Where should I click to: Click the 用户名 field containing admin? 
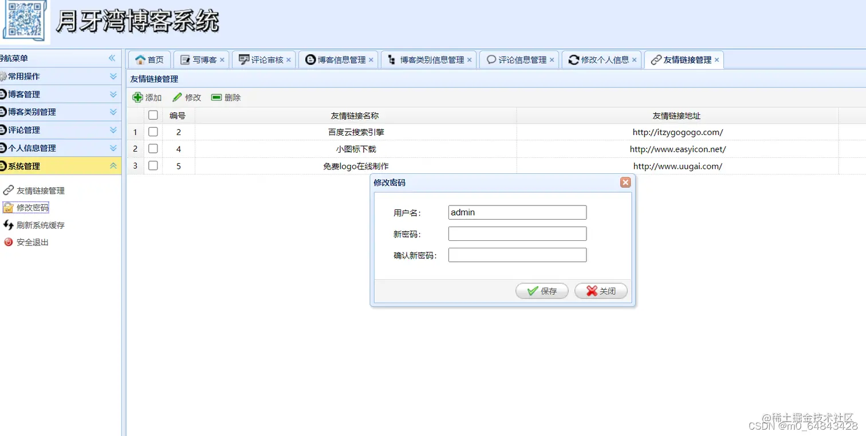point(517,212)
